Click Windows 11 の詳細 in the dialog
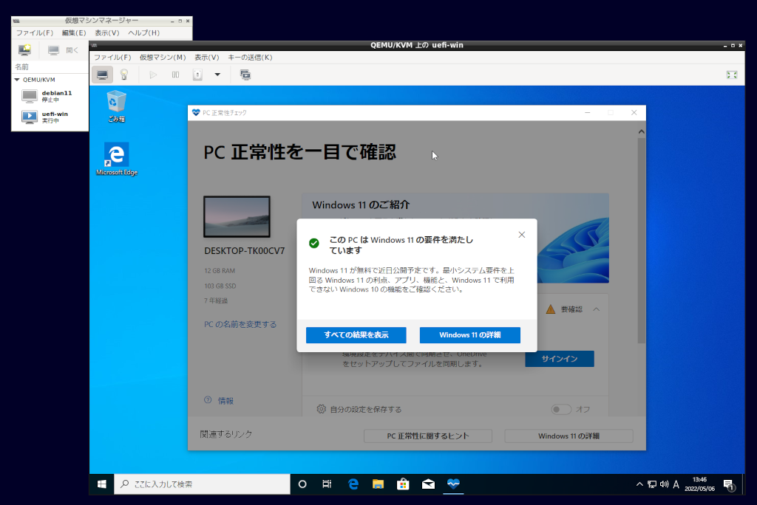The width and height of the screenshot is (757, 505). 470,335
